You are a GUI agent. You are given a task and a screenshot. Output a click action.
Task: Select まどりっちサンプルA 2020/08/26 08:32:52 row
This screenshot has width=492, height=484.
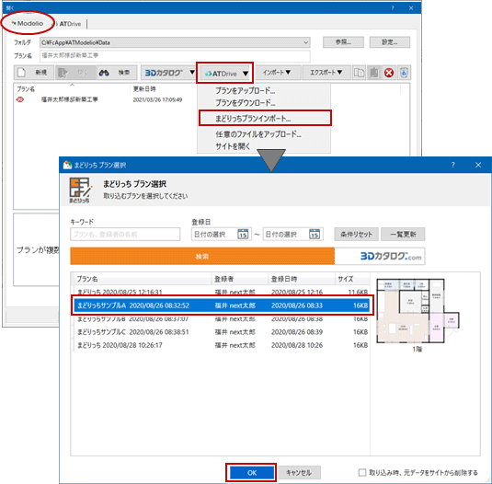coord(222,305)
